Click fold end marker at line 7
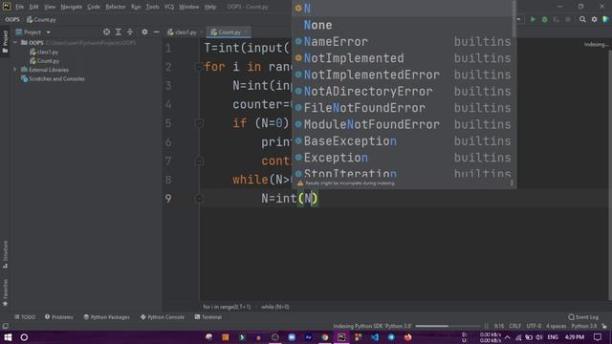612x344 pixels. 199,161
